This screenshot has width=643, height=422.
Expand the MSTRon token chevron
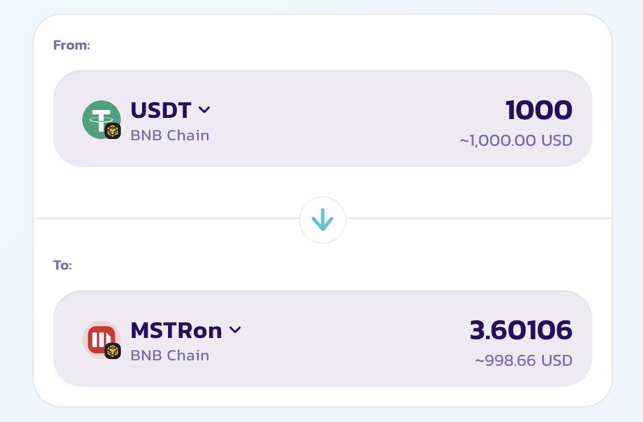[x=235, y=330]
